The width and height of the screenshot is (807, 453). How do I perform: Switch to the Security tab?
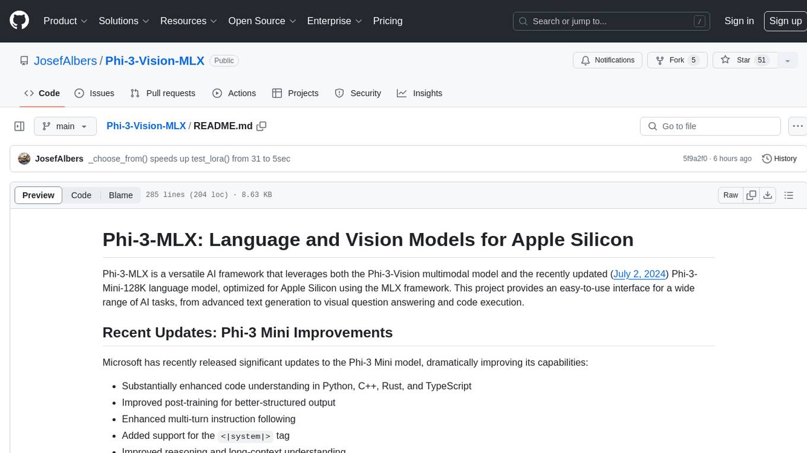pyautogui.click(x=358, y=93)
